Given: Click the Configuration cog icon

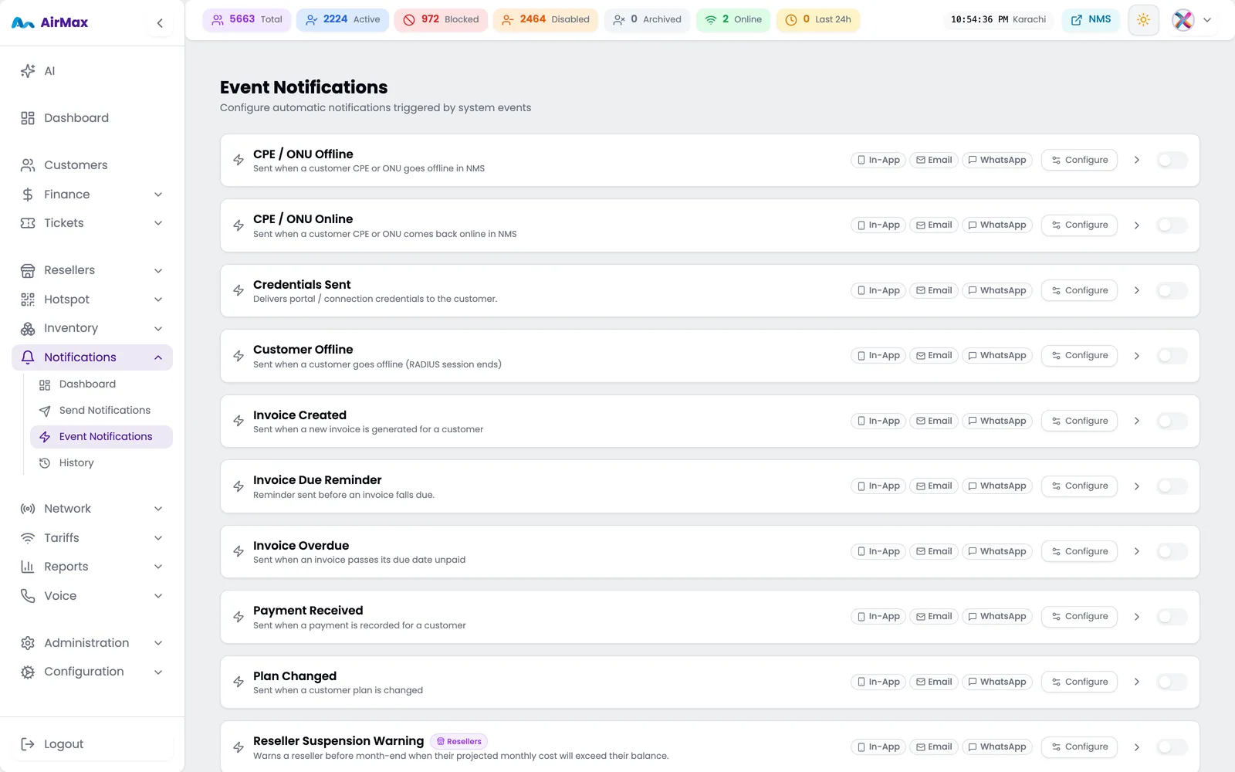Looking at the screenshot, I should (28, 672).
